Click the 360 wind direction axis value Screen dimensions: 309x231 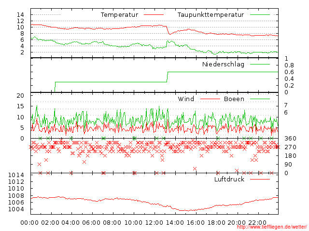(290, 139)
